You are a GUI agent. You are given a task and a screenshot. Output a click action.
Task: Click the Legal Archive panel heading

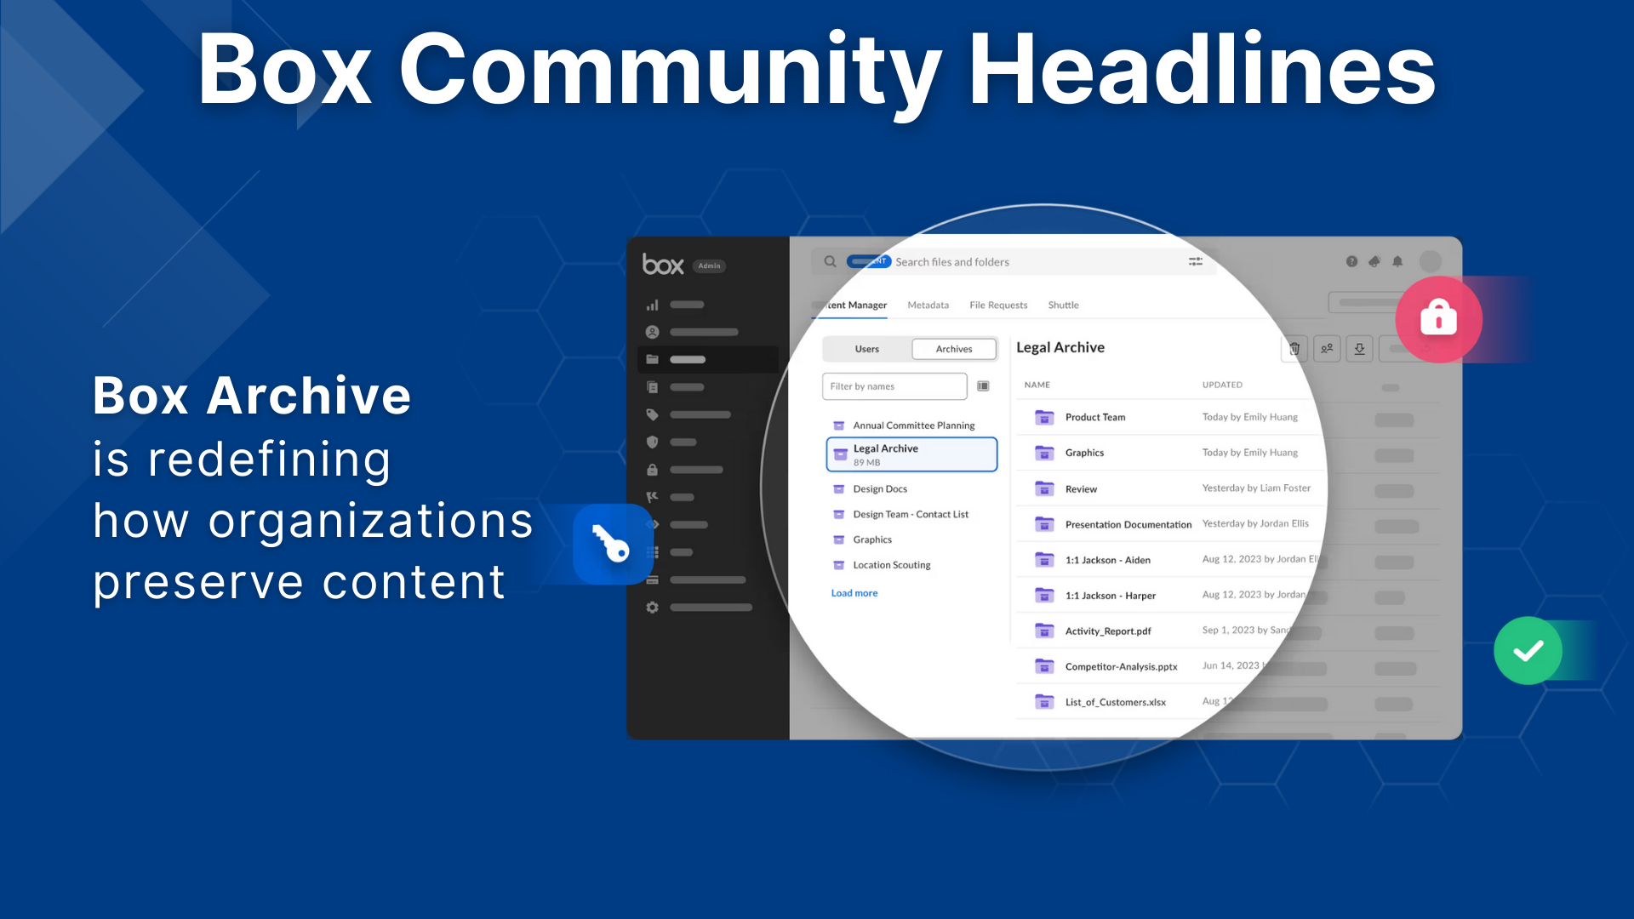[x=1060, y=347]
